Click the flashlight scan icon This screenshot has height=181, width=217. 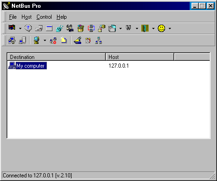click(77, 40)
